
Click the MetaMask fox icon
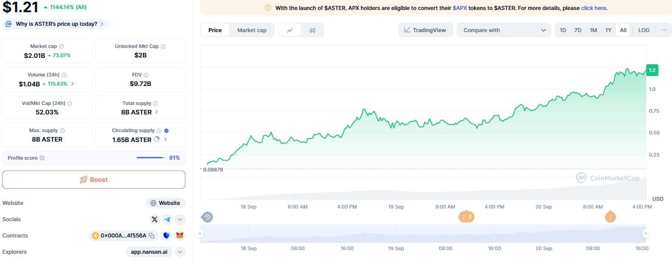(180, 236)
